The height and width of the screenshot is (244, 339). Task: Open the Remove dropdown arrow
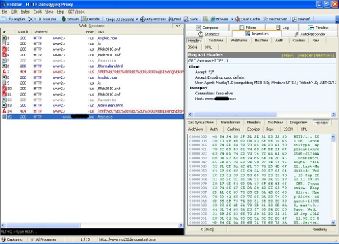[x=35, y=20]
